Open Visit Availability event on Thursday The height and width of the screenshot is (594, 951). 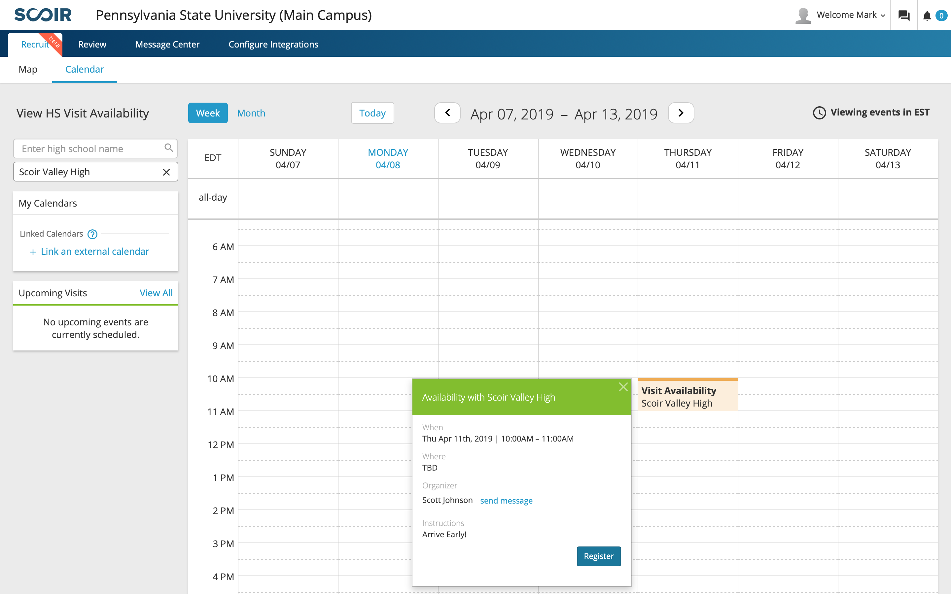(688, 395)
